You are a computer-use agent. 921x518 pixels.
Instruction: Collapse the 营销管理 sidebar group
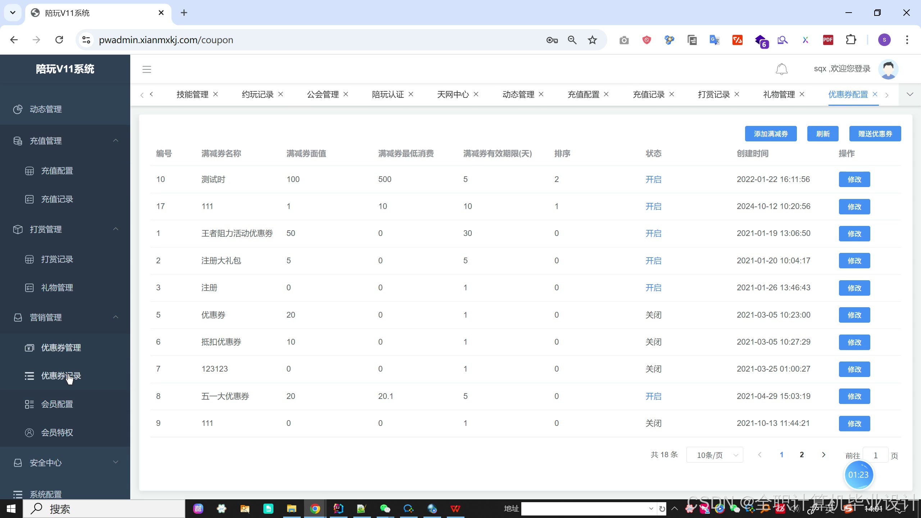click(x=65, y=317)
